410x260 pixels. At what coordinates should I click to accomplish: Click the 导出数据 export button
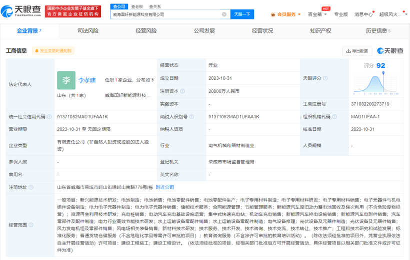pyautogui.click(x=357, y=51)
